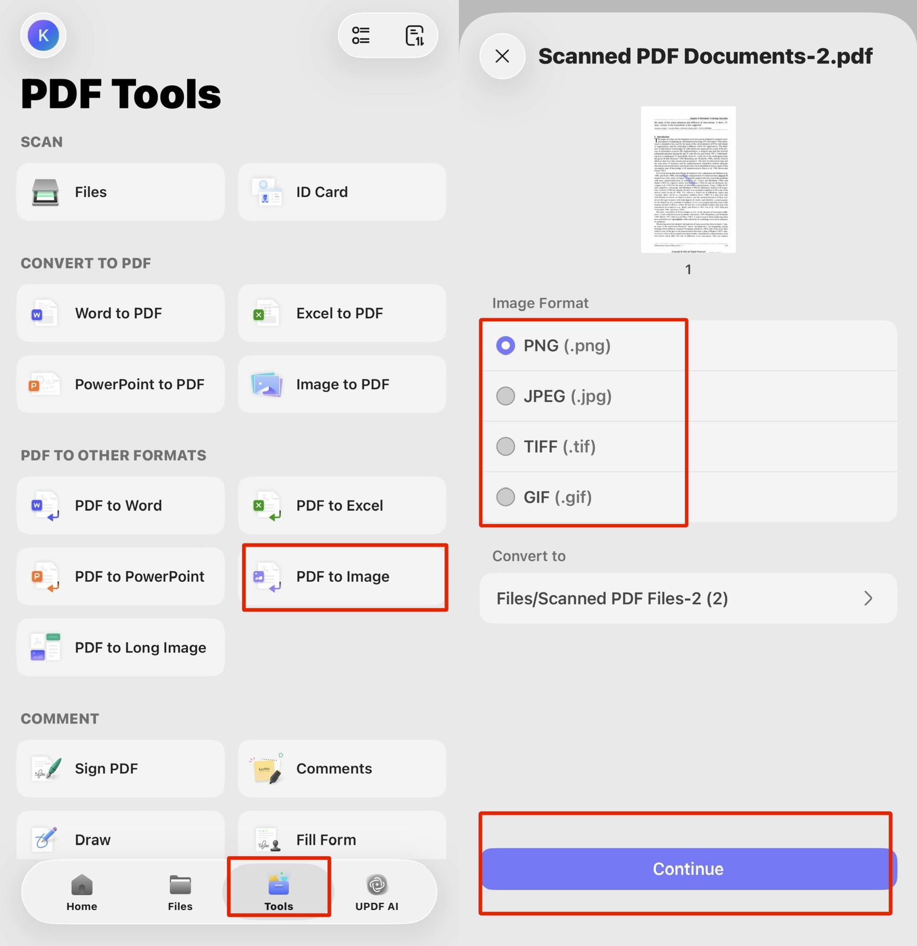Open Excel to PDF converter
Image resolution: width=917 pixels, height=946 pixels.
point(342,313)
